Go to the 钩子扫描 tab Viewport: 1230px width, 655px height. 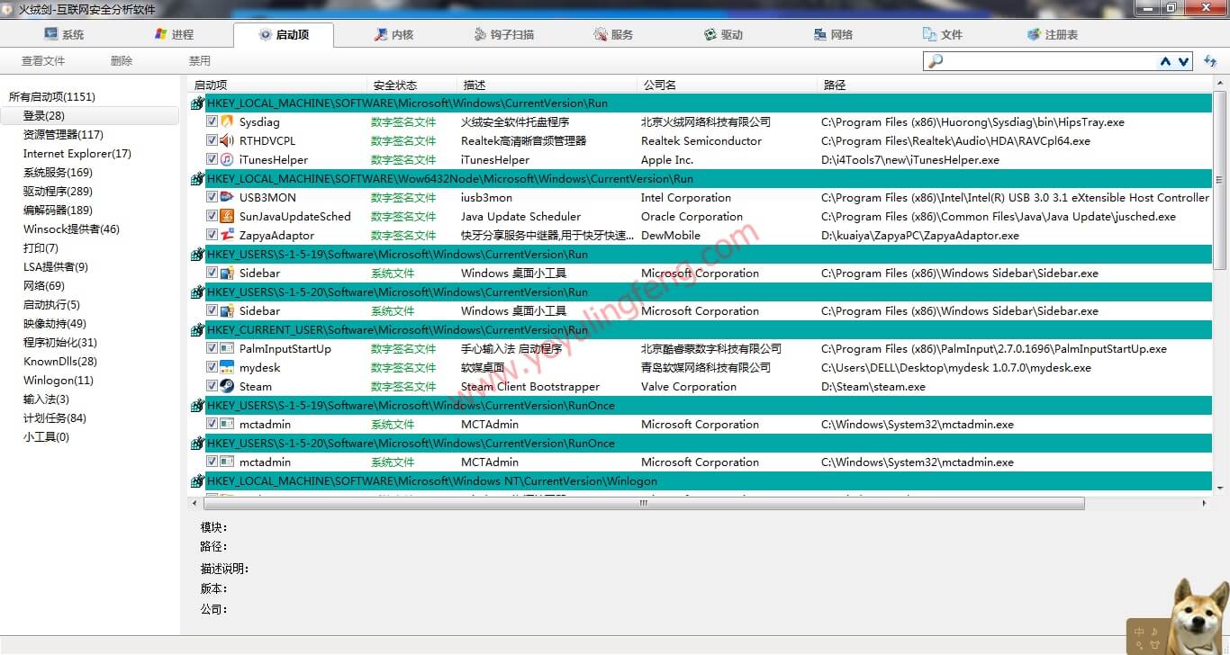(504, 34)
